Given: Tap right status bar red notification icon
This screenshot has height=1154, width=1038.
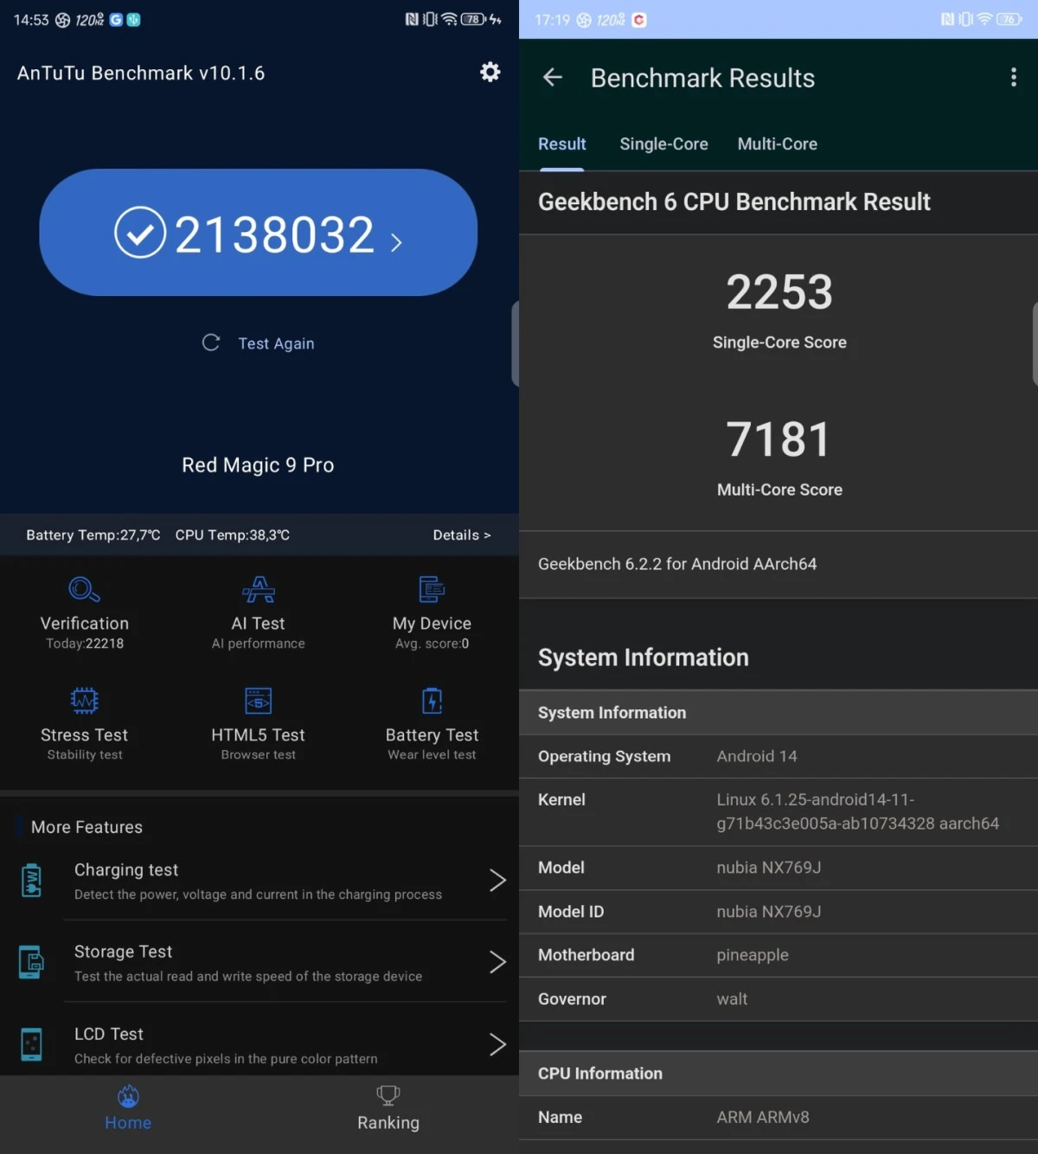Looking at the screenshot, I should [639, 19].
